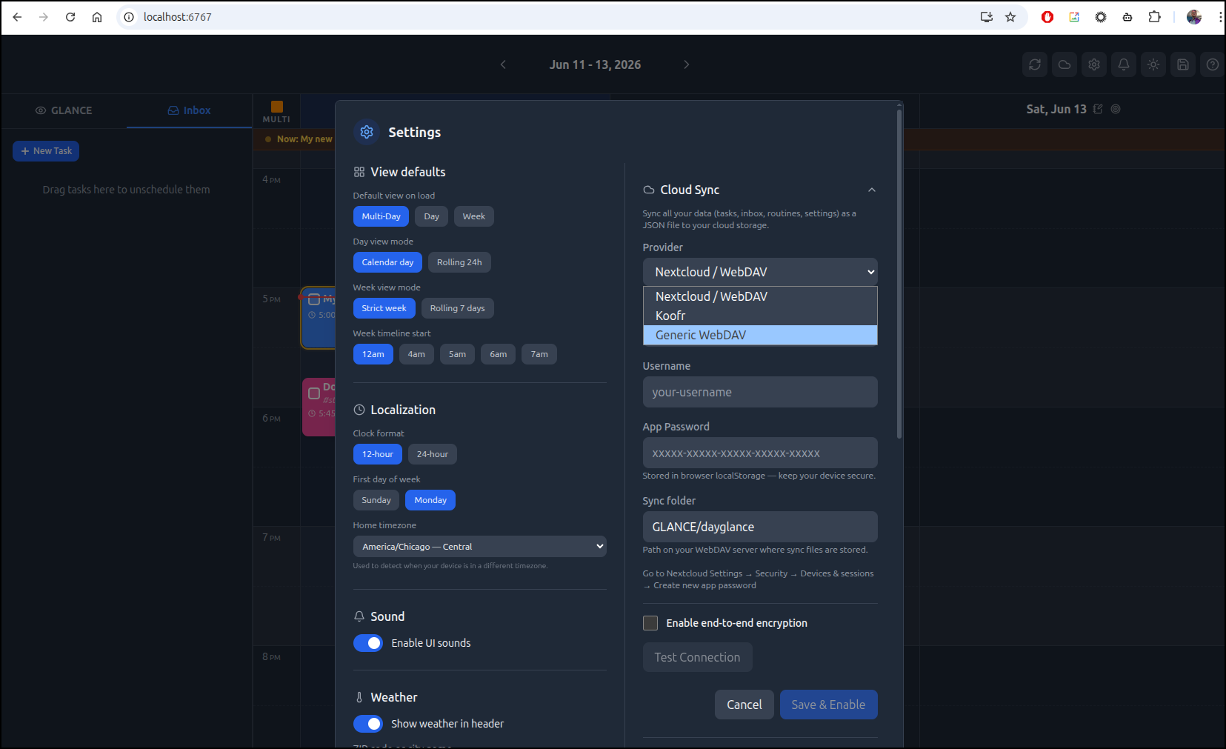Viewport: 1226px width, 749px height.
Task: Select Rolling 24h day view mode
Action: click(x=459, y=262)
